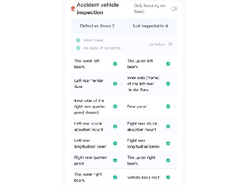
Task: Click the 'No signs of accidents' legend icon
Action: (78, 48)
